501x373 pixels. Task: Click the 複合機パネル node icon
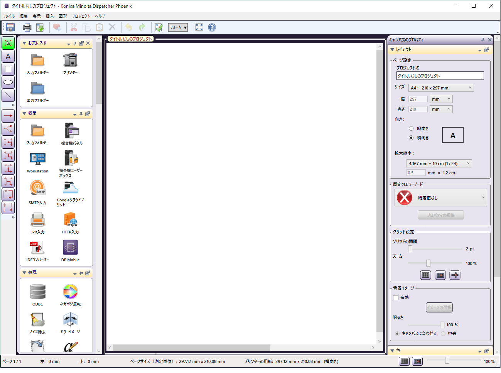point(72,131)
